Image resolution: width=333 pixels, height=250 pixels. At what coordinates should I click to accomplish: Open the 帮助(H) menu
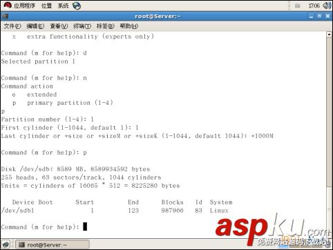(x=129, y=26)
